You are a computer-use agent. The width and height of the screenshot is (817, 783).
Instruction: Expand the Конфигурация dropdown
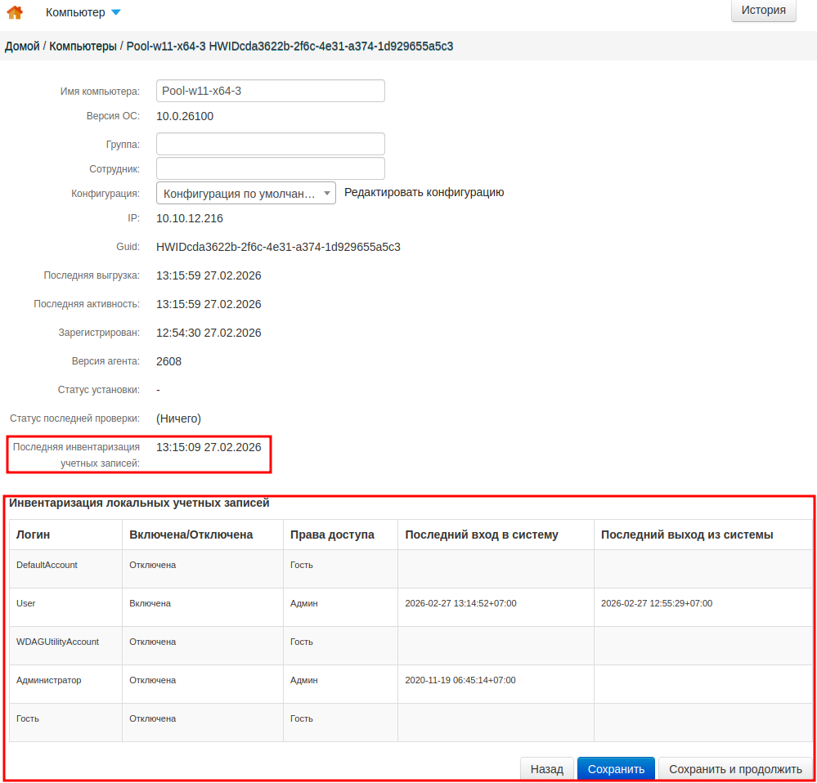[x=245, y=193]
